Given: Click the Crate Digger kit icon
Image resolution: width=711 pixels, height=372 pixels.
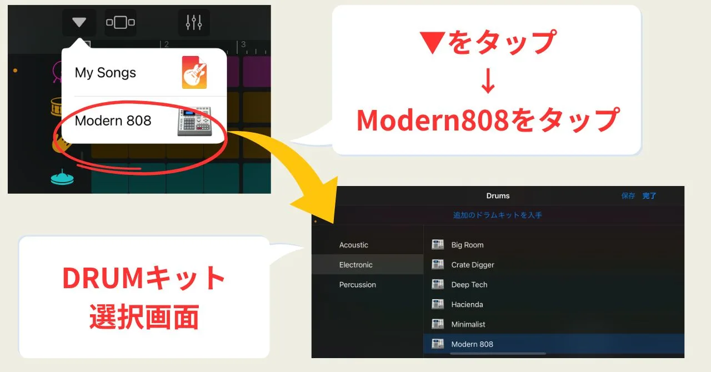Looking at the screenshot, I should pyautogui.click(x=438, y=264).
